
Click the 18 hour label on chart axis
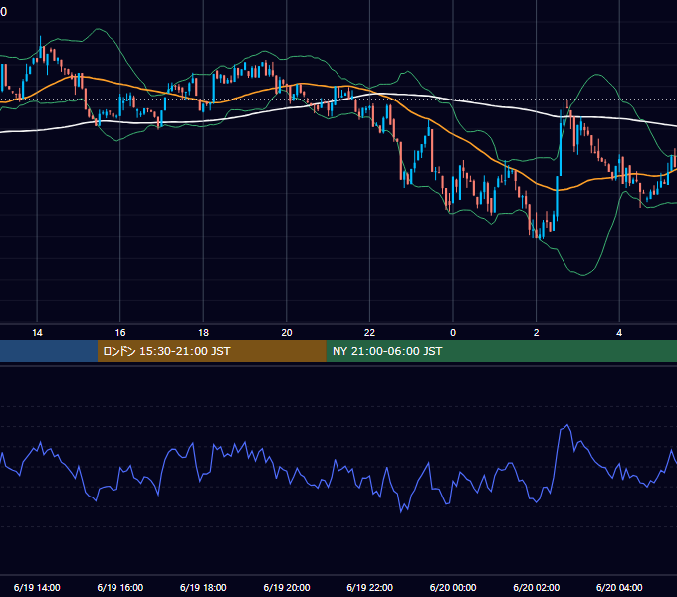[203, 333]
